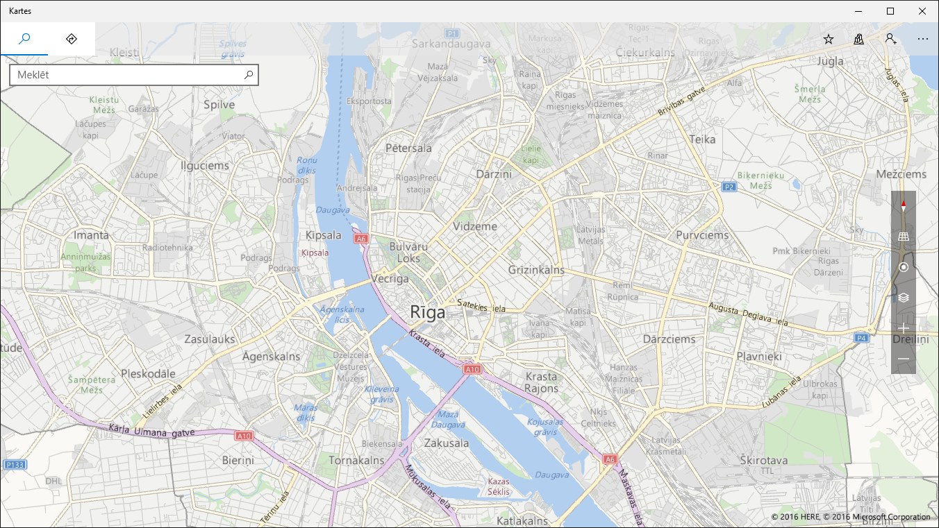
Task: Click the sign-in person icon
Action: coord(891,39)
